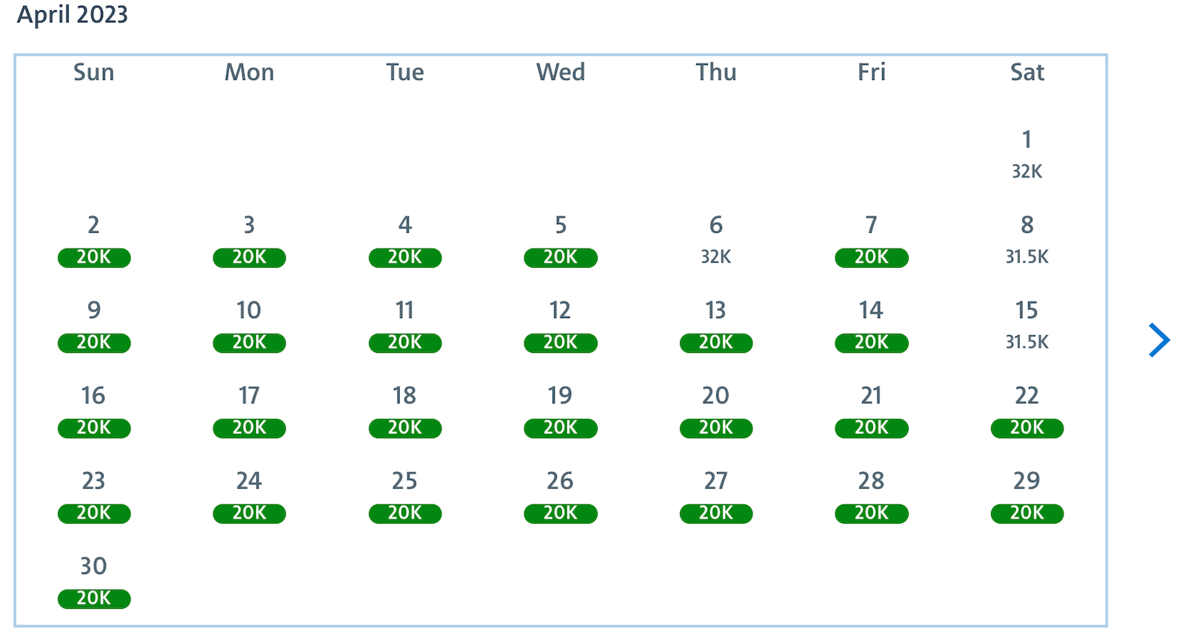Image resolution: width=1185 pixels, height=634 pixels.
Task: Click the date number 5 in the Wed column
Action: [x=561, y=226]
